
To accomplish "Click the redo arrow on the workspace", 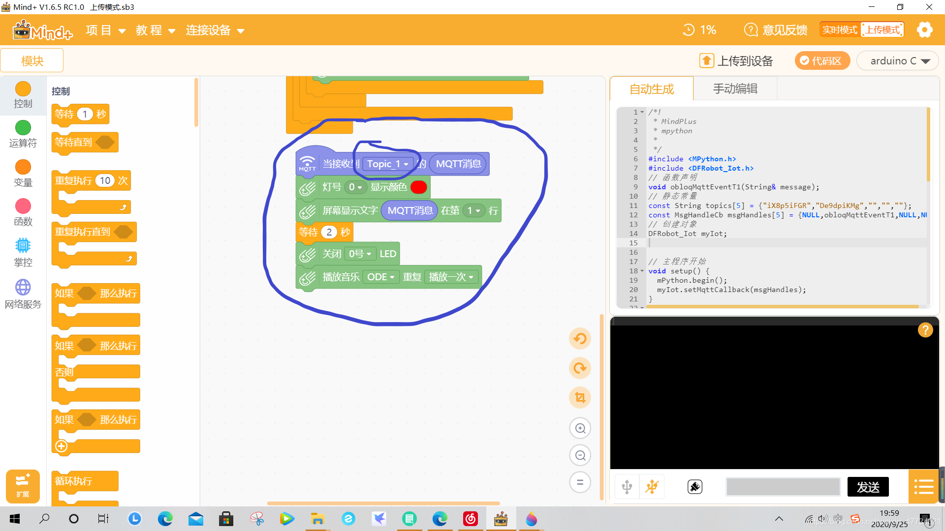I will 580,368.
